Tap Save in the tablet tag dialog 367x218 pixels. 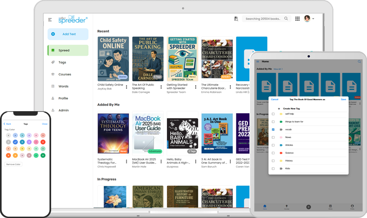343,99
